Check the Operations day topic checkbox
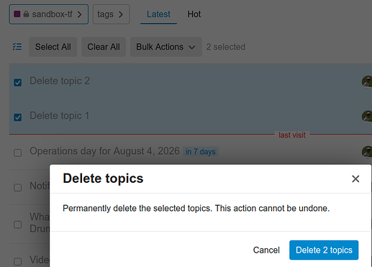Screen dimensions: 372x267 (x=18, y=153)
